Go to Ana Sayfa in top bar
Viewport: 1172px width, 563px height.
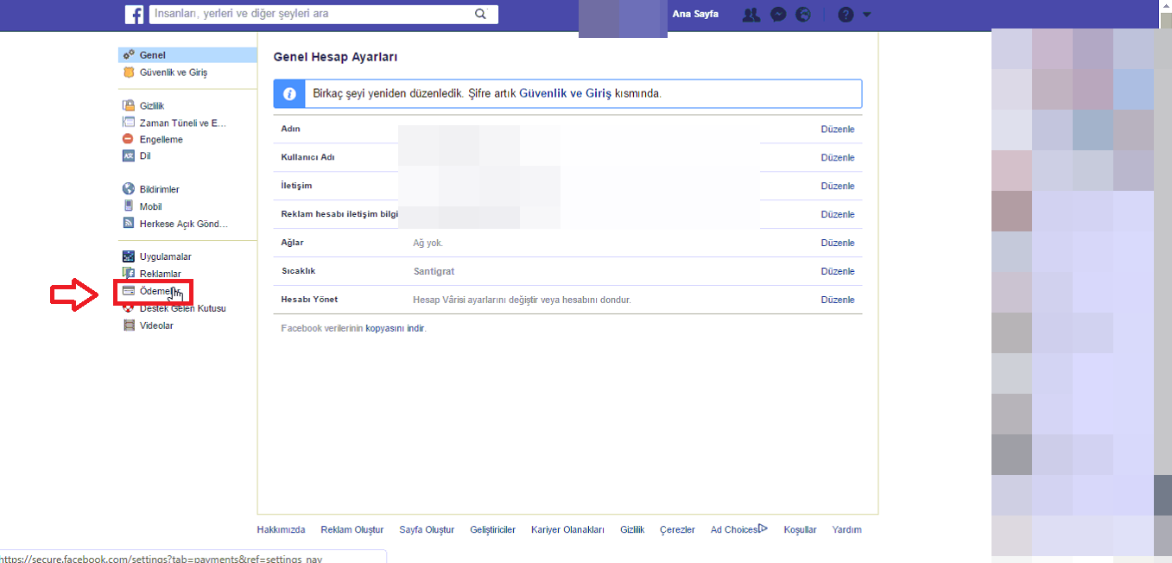point(695,14)
